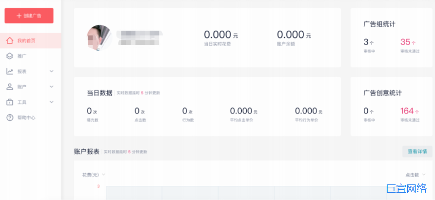Click the layers icon beside 推广
Viewport: 435px width, 200px height.
click(10, 56)
